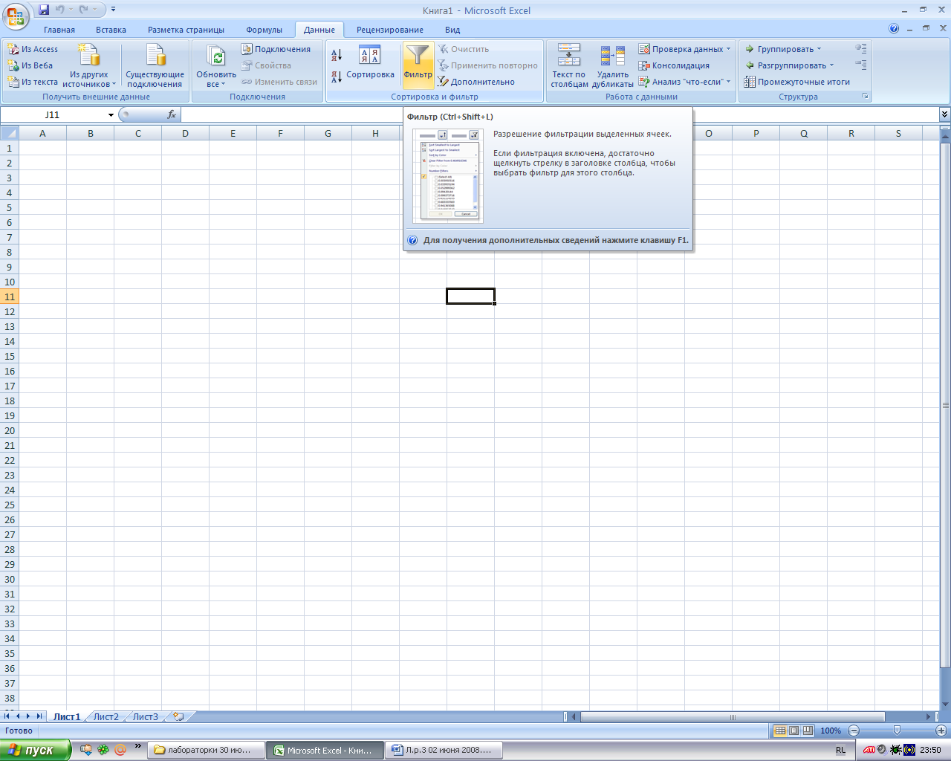
Task: Click the row 20 header
Action: click(x=10, y=430)
